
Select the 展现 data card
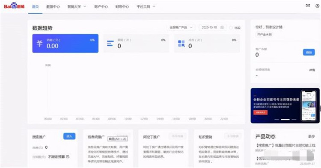pyautogui.click(x=137, y=43)
